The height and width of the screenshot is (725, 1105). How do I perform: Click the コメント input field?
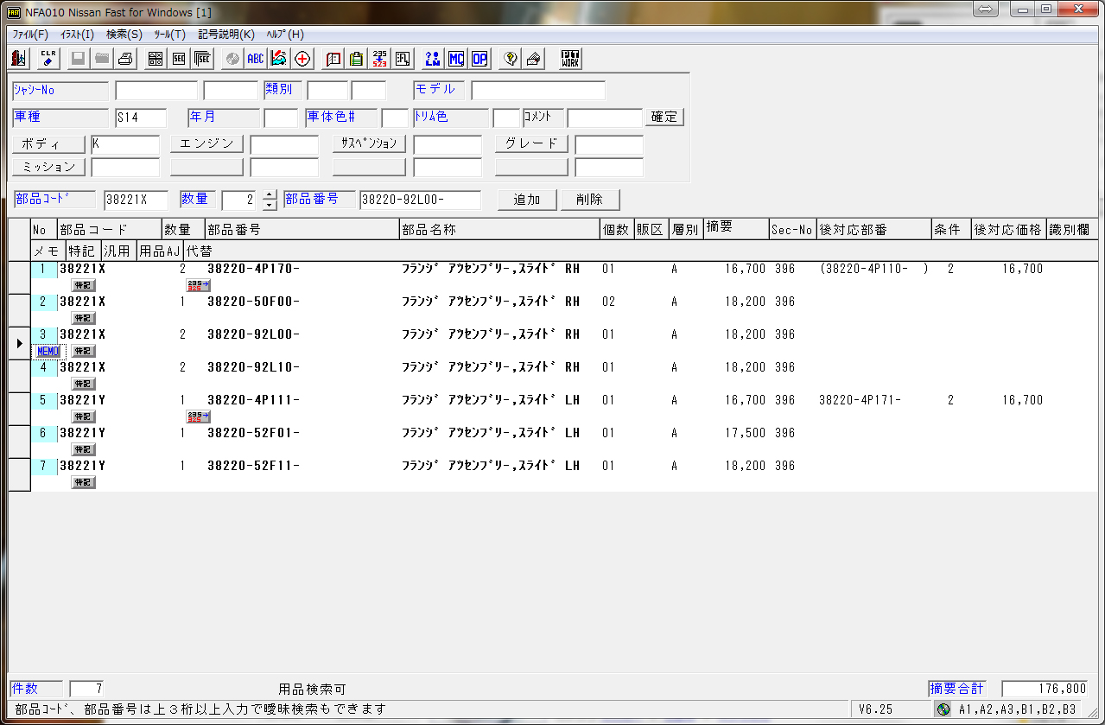pos(605,118)
